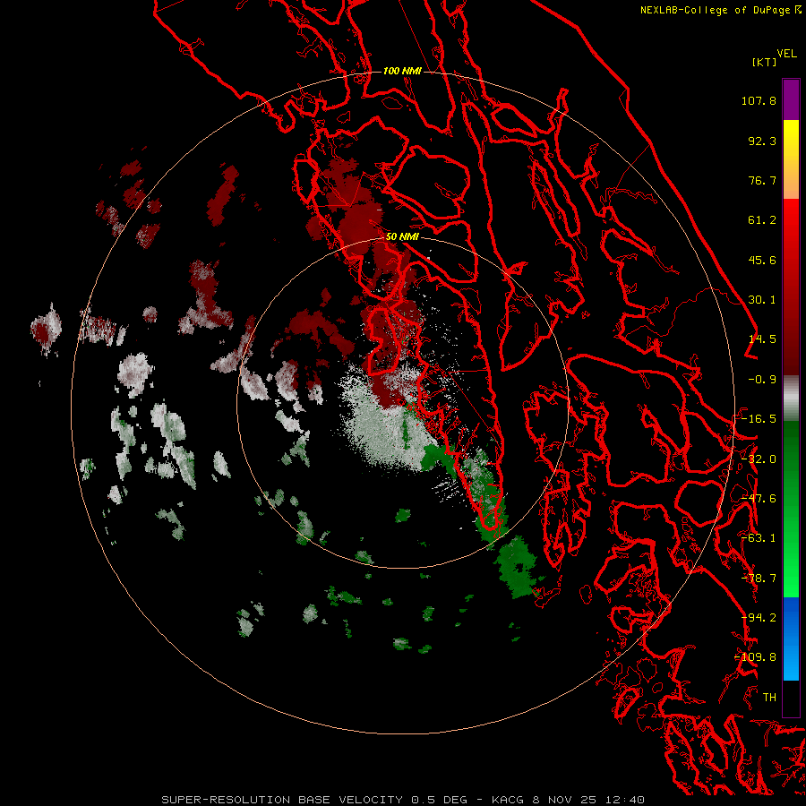Click the purple top segment of color bar

tap(791, 99)
